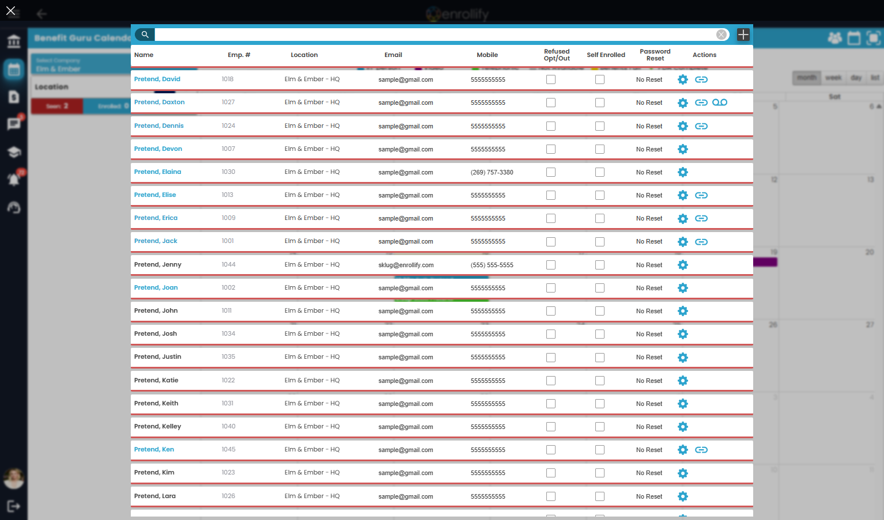Viewport: 884px width, 520px height.
Task: Check Refused Opt/Out for Pretend, Elaina
Action: pos(551,172)
